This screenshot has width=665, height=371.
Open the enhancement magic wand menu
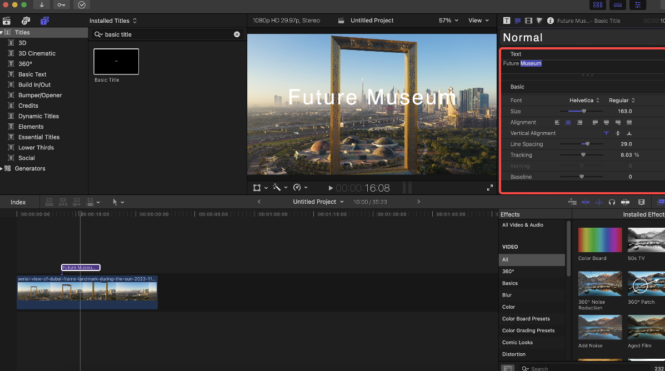click(x=280, y=187)
